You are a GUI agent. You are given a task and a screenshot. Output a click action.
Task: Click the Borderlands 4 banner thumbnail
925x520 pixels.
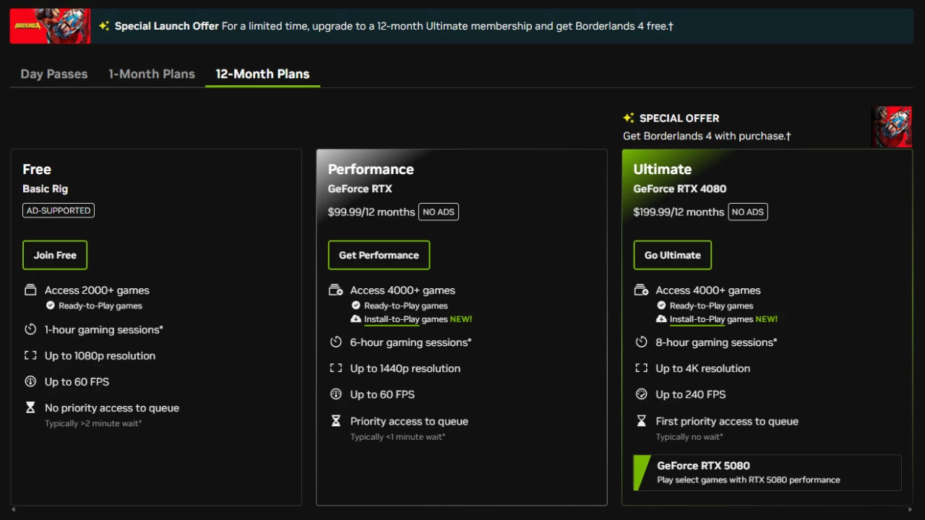51,26
